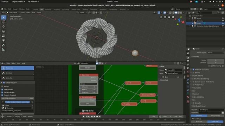225x126 pixels.
Task: Expand Indirect Lighting panel
Action: [198, 97]
